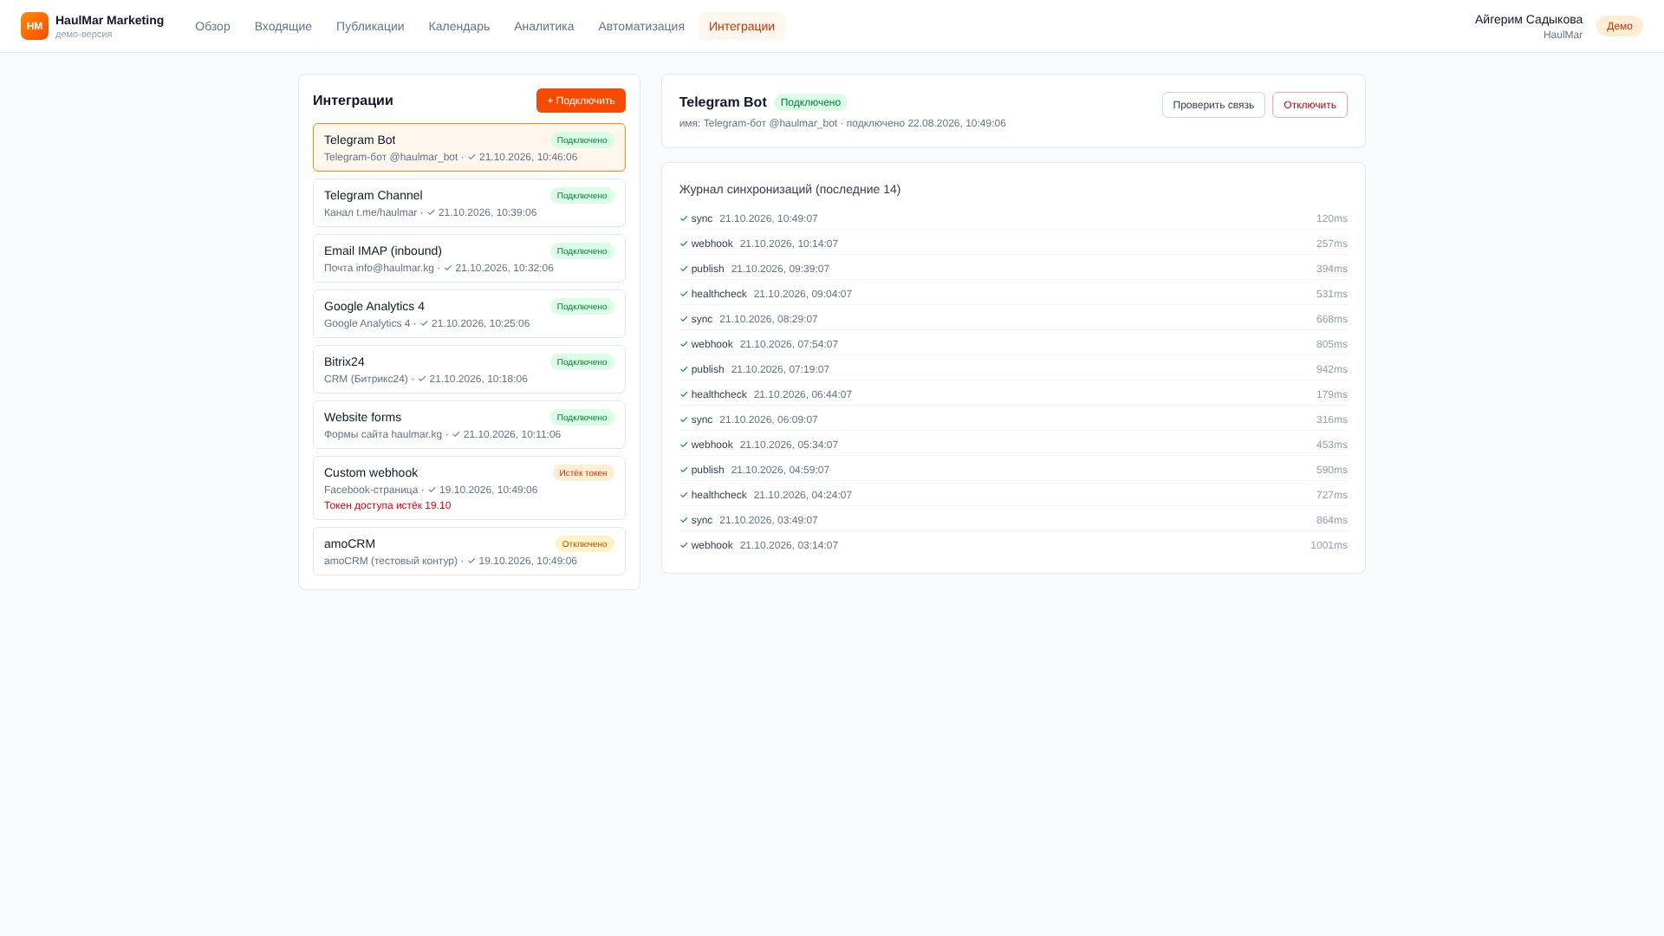Click the 1001ms duration value

coord(1329,545)
